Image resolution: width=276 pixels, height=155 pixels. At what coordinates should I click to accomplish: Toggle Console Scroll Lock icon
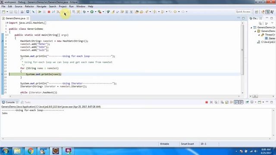click(227, 102)
